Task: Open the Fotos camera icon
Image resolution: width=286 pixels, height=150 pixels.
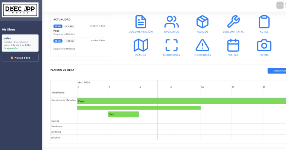Action: 264,45
